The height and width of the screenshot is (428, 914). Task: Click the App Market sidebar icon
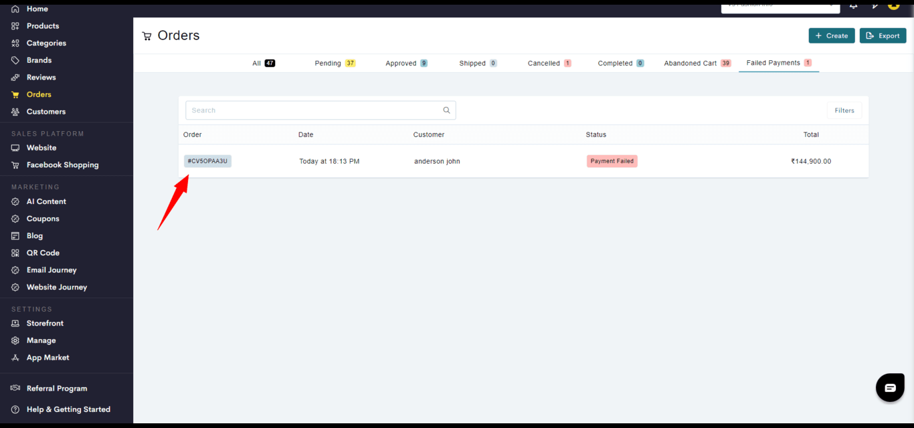click(15, 358)
